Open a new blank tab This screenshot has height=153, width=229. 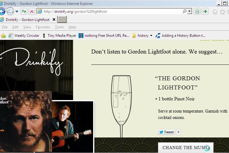[x=62, y=19]
